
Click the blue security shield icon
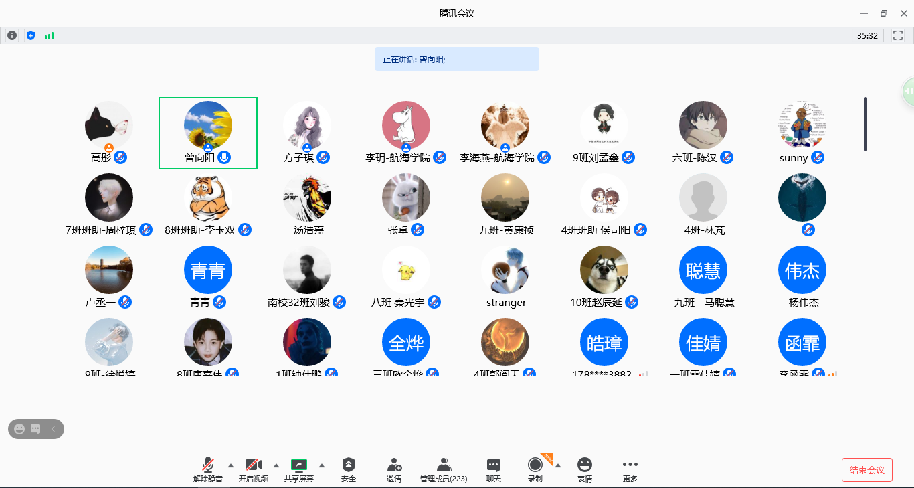point(30,35)
